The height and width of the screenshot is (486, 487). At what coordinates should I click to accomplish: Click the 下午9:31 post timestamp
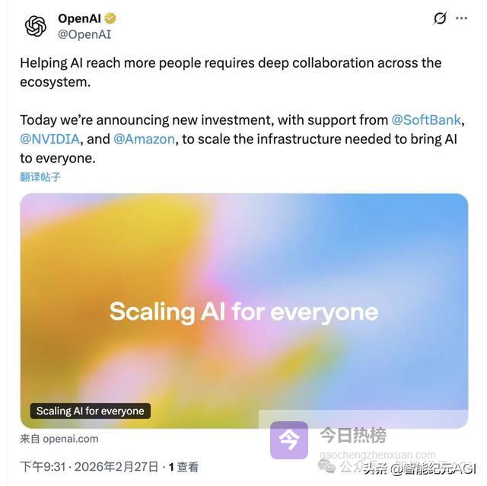(x=43, y=467)
